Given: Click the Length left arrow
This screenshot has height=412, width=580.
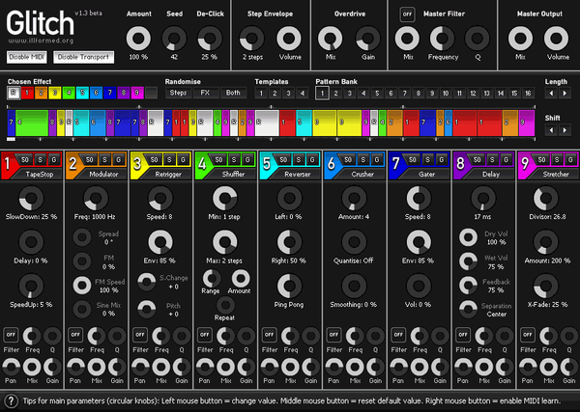Looking at the screenshot, I should 549,94.
